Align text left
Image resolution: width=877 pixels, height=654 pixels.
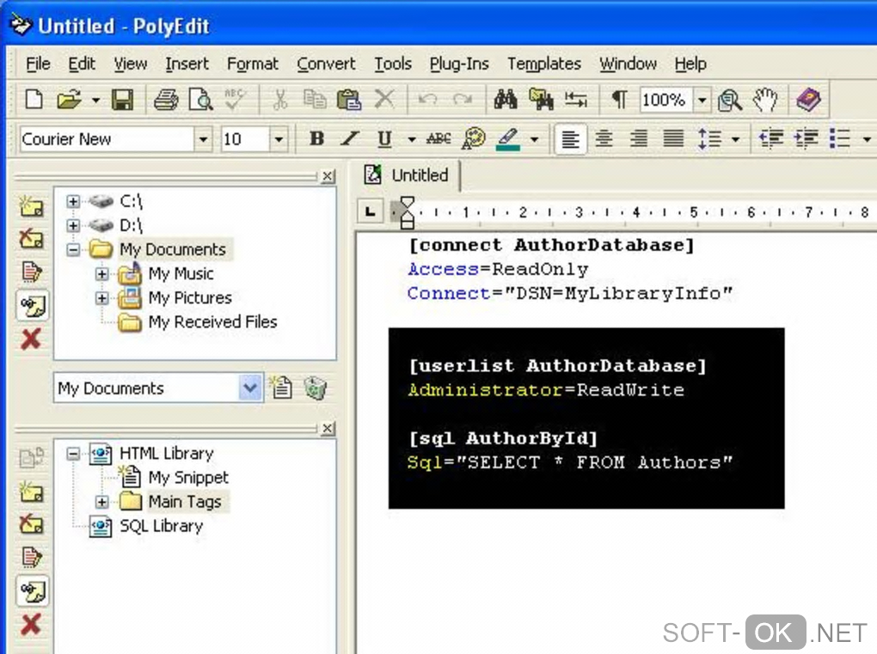pyautogui.click(x=570, y=138)
